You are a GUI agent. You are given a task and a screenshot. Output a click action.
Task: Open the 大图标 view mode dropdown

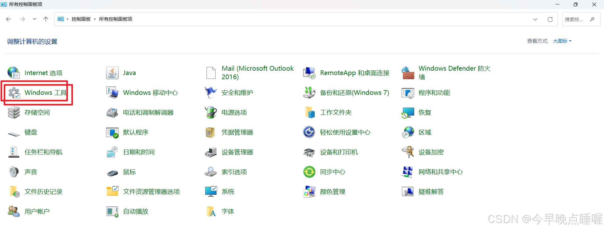pyautogui.click(x=562, y=41)
